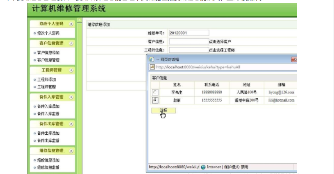Click the 地址 column header
The height and width of the screenshot is (174, 334).
tap(246, 85)
